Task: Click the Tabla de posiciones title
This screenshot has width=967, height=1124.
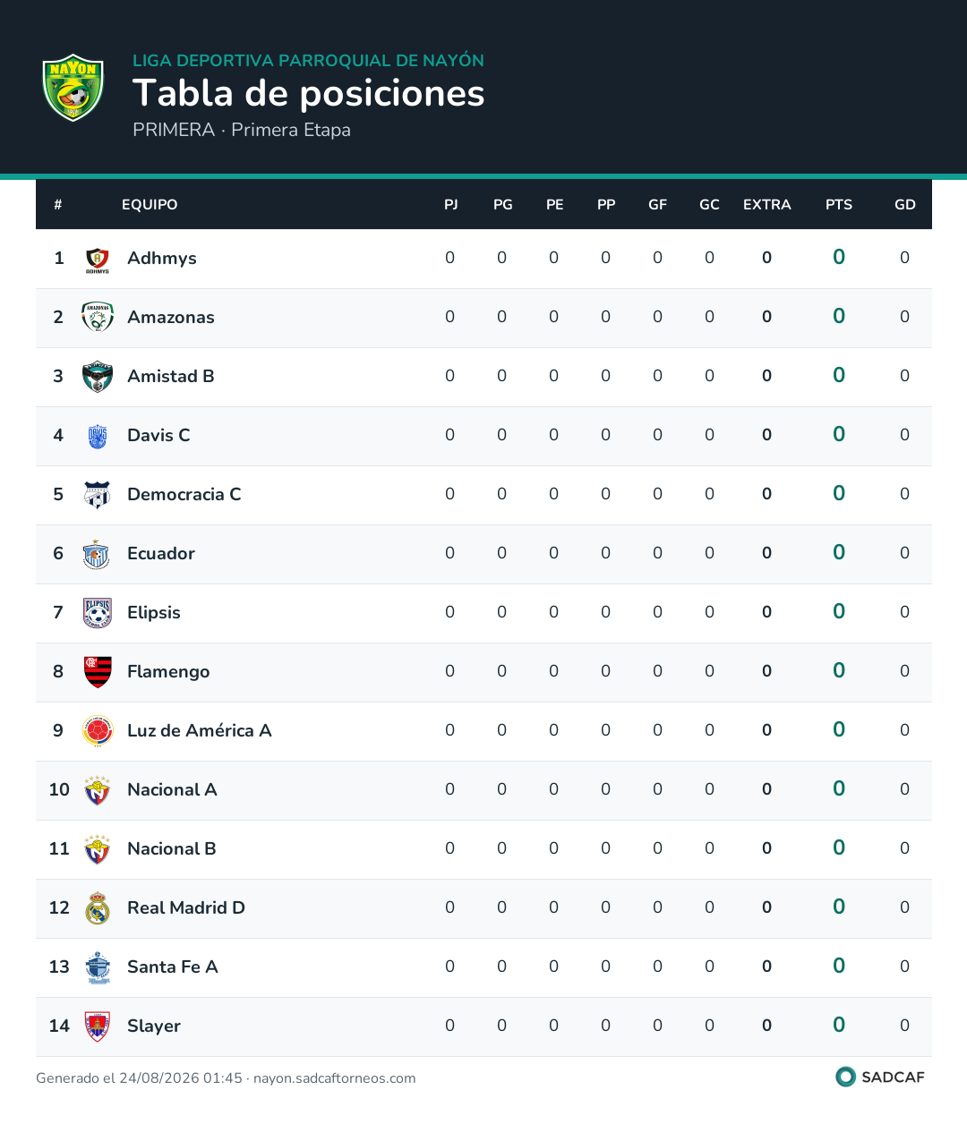Action: pyautogui.click(x=309, y=93)
